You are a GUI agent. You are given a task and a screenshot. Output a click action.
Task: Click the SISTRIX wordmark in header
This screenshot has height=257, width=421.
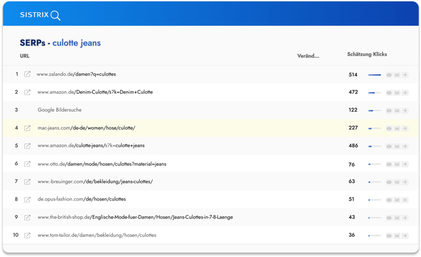coord(34,15)
